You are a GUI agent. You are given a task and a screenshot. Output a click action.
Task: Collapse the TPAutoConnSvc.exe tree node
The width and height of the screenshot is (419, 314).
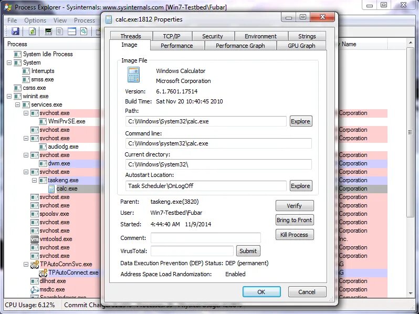pyautogui.click(x=26, y=264)
